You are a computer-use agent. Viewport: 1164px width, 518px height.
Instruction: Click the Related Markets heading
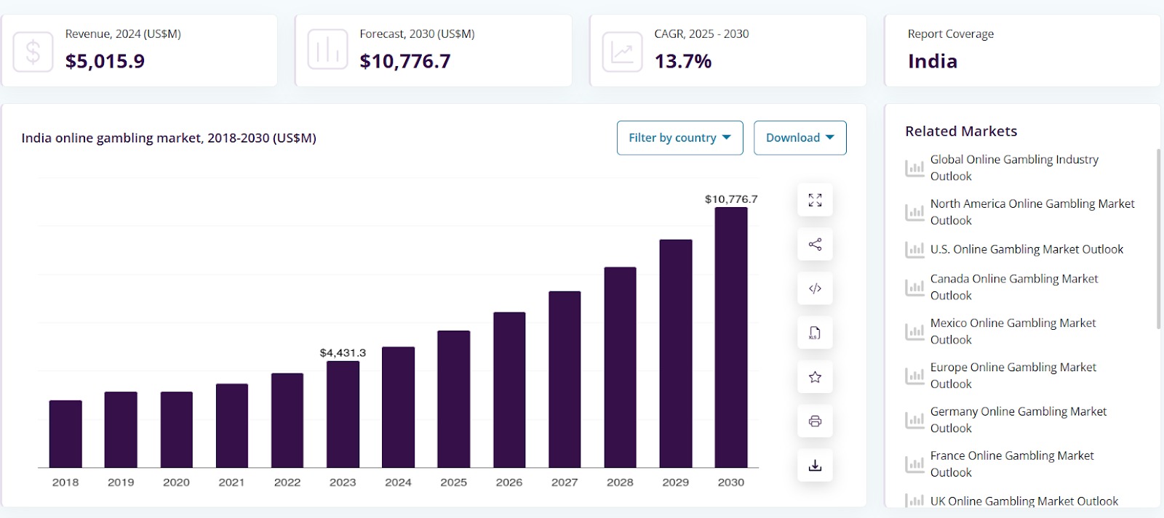pyautogui.click(x=961, y=131)
